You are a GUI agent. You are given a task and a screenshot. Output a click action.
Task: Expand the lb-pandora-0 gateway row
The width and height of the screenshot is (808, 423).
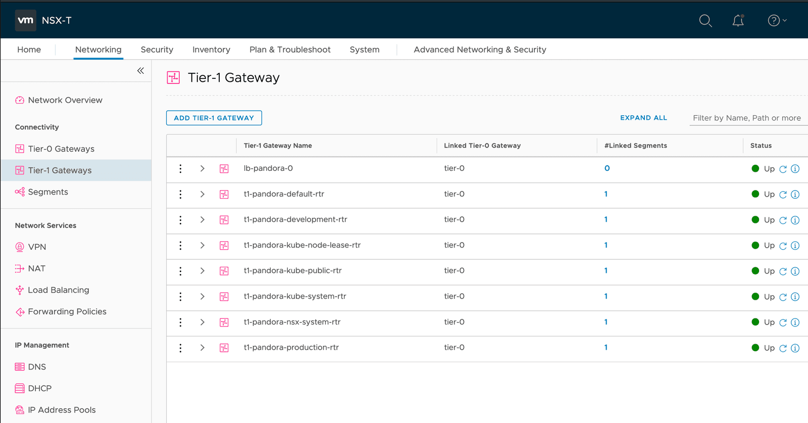203,169
